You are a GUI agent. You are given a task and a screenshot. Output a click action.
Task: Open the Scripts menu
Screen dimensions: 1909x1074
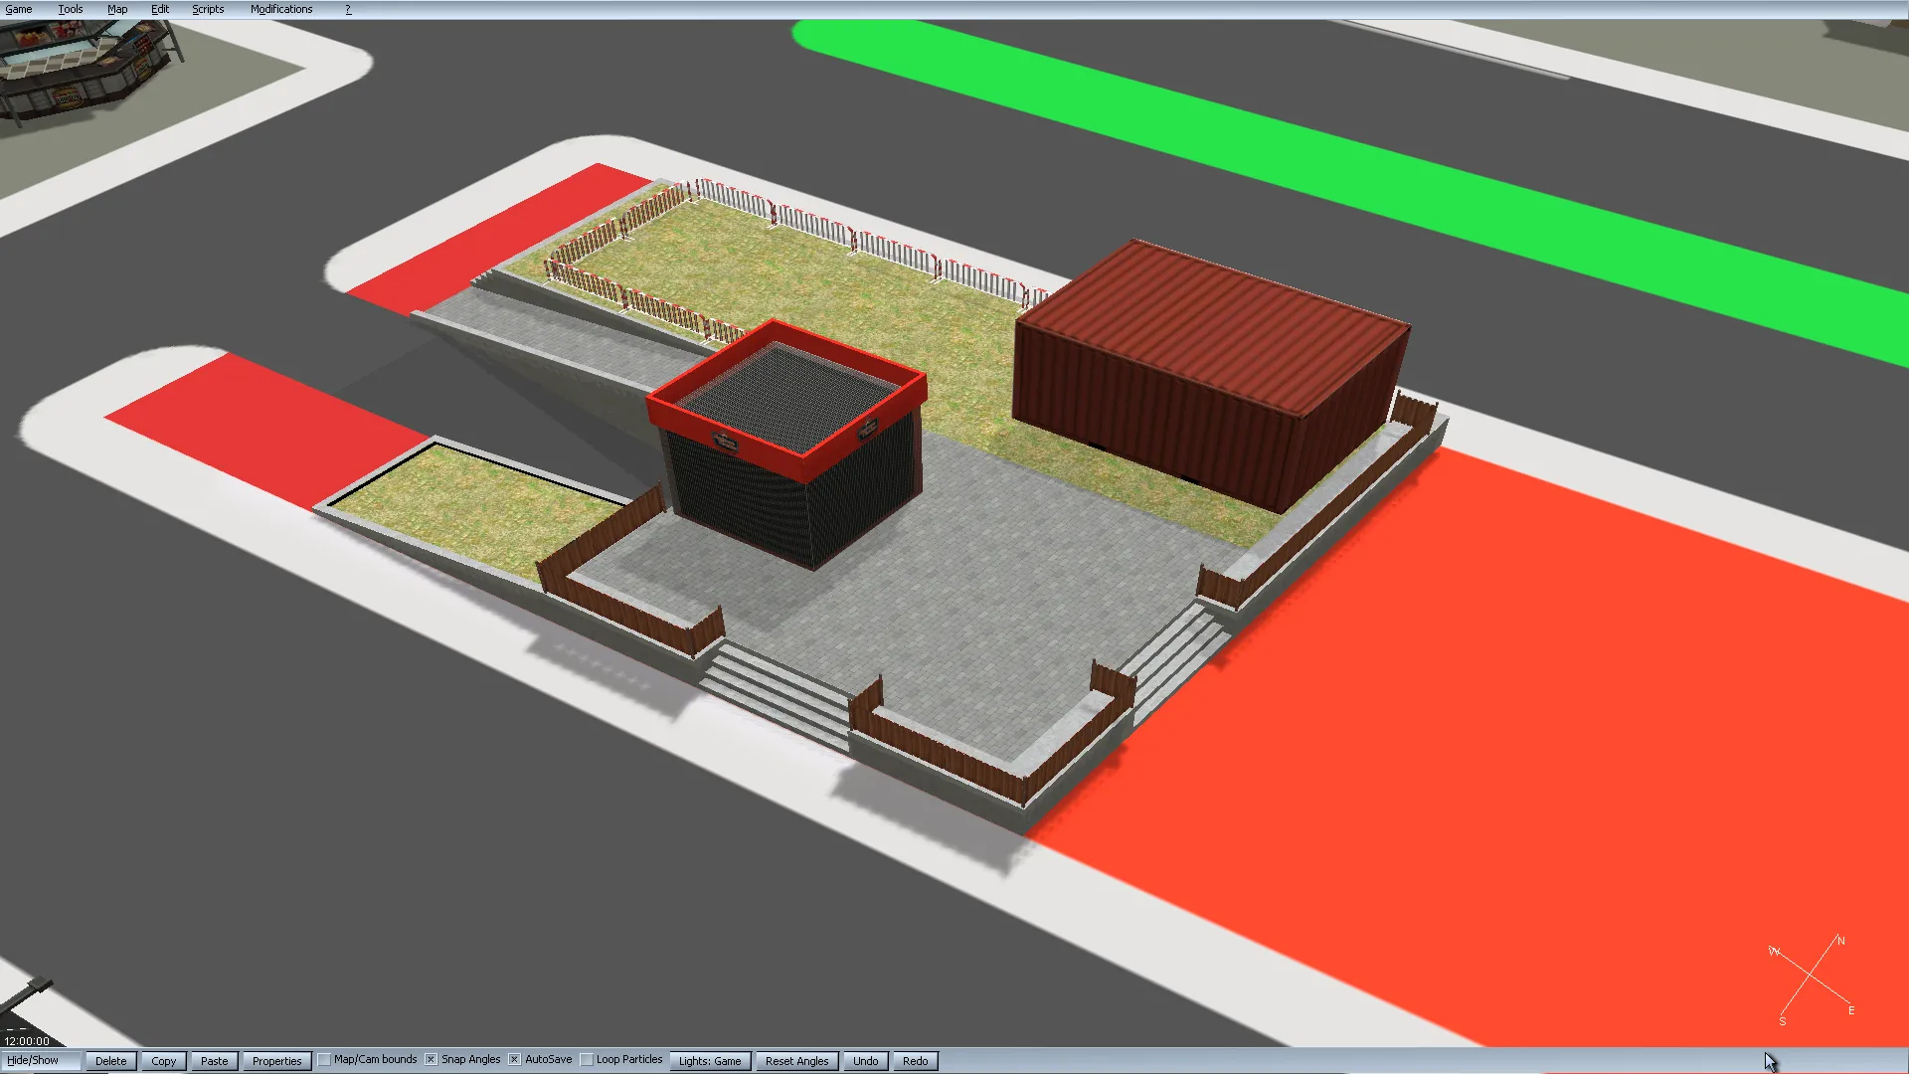208,9
